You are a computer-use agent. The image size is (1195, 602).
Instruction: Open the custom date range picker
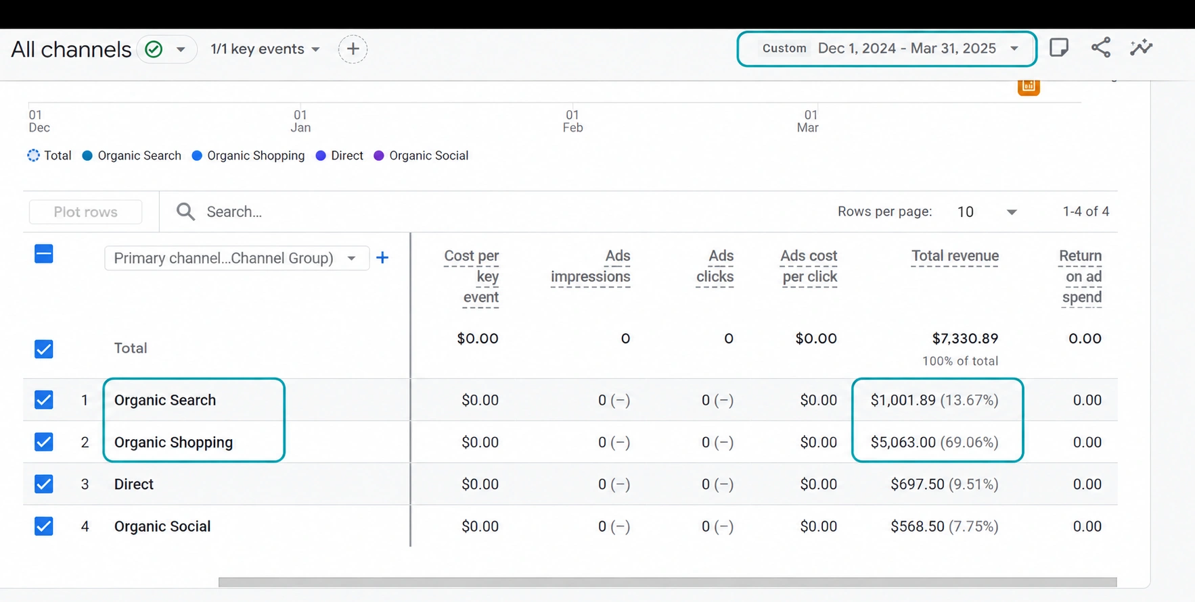pyautogui.click(x=886, y=49)
